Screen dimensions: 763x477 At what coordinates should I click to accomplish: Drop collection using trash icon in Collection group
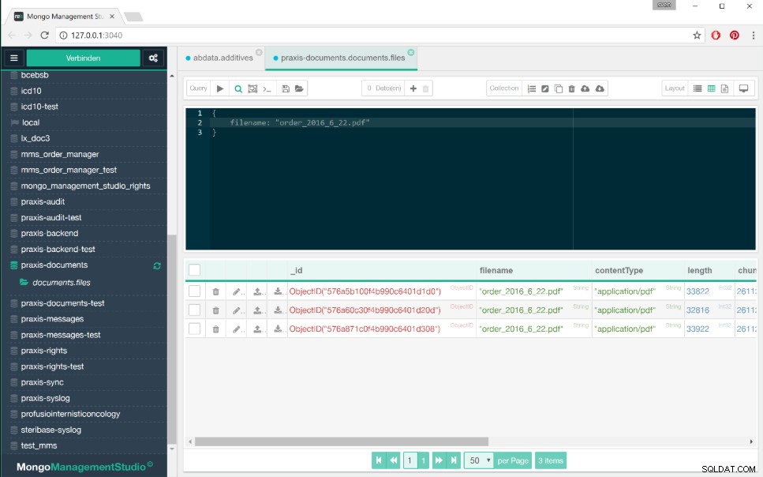click(x=572, y=88)
